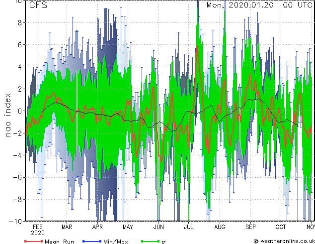Click the y-axis value 8
This screenshot has width=315, height=244.
tap(20, 23)
